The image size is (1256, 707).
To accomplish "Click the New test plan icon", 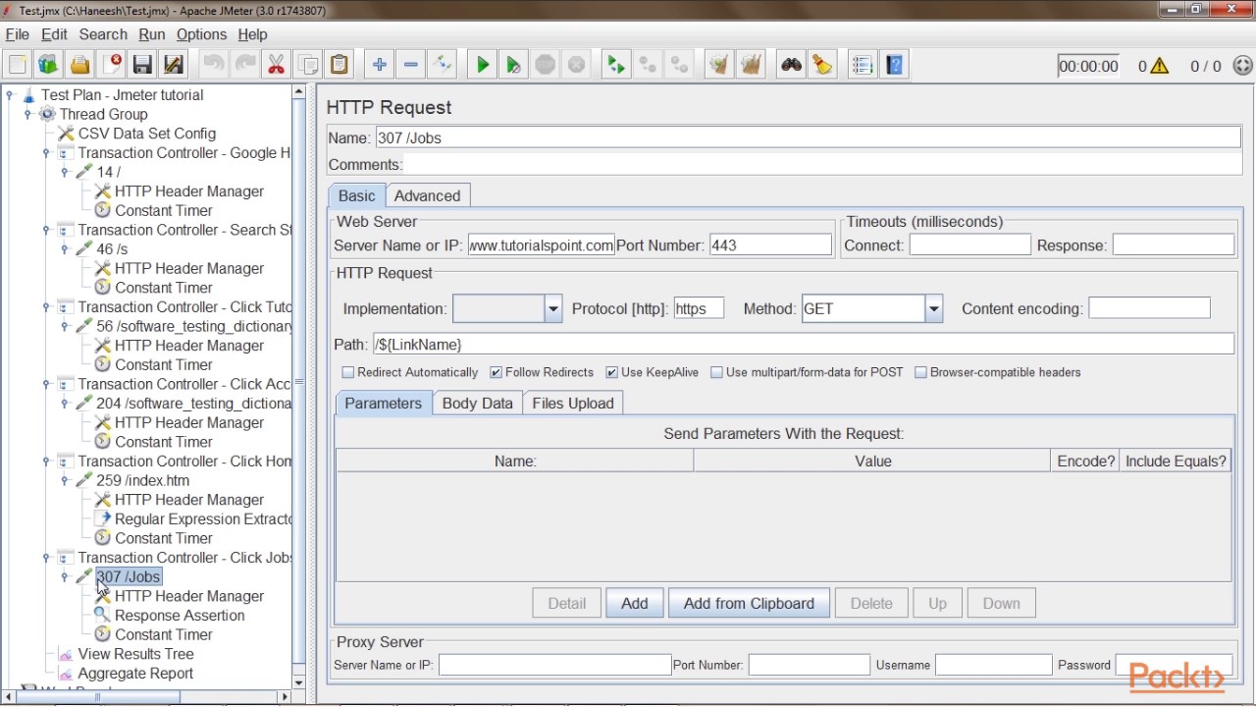I will click(18, 65).
